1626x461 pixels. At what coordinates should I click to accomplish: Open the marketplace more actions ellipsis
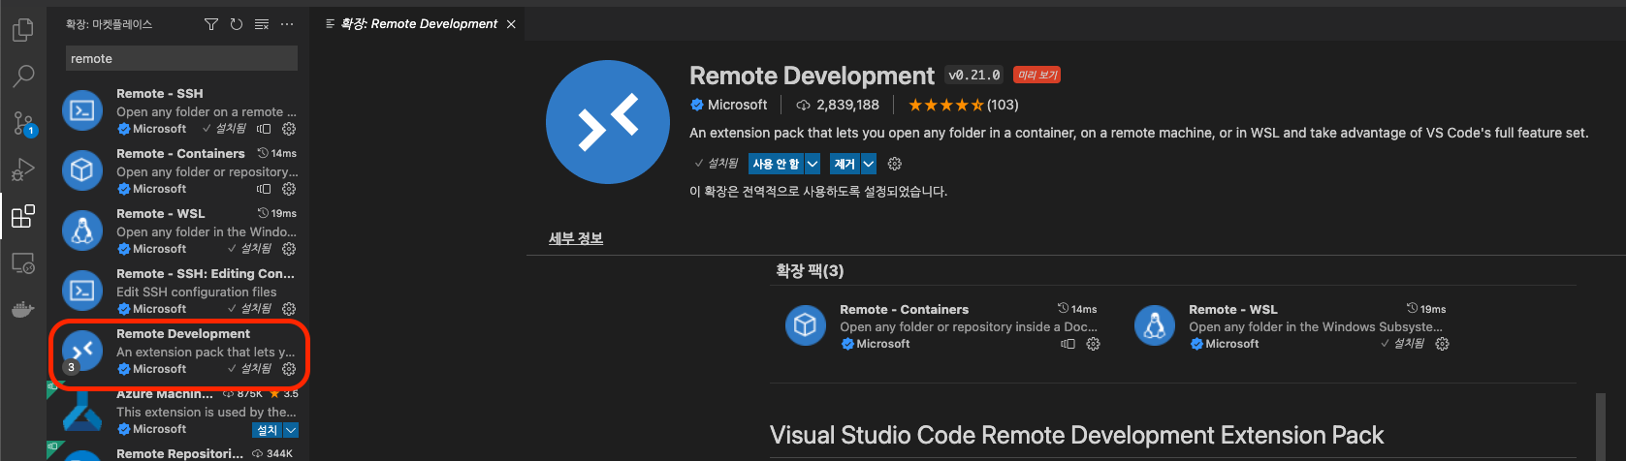pos(287,24)
